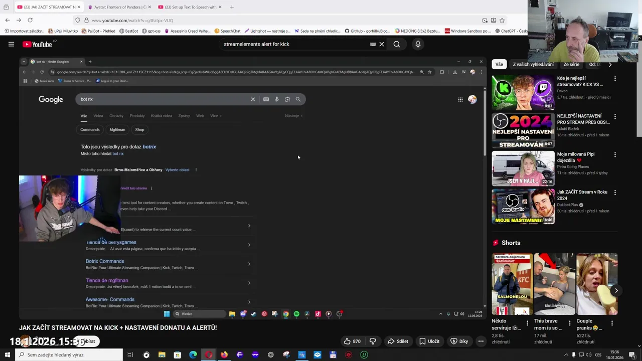Open 'JSEM V HÁJI' video thumbnail
642x361 pixels.
click(523, 168)
